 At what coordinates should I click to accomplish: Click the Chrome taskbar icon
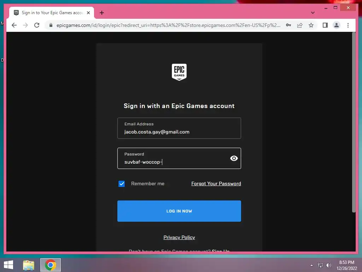click(x=51, y=265)
